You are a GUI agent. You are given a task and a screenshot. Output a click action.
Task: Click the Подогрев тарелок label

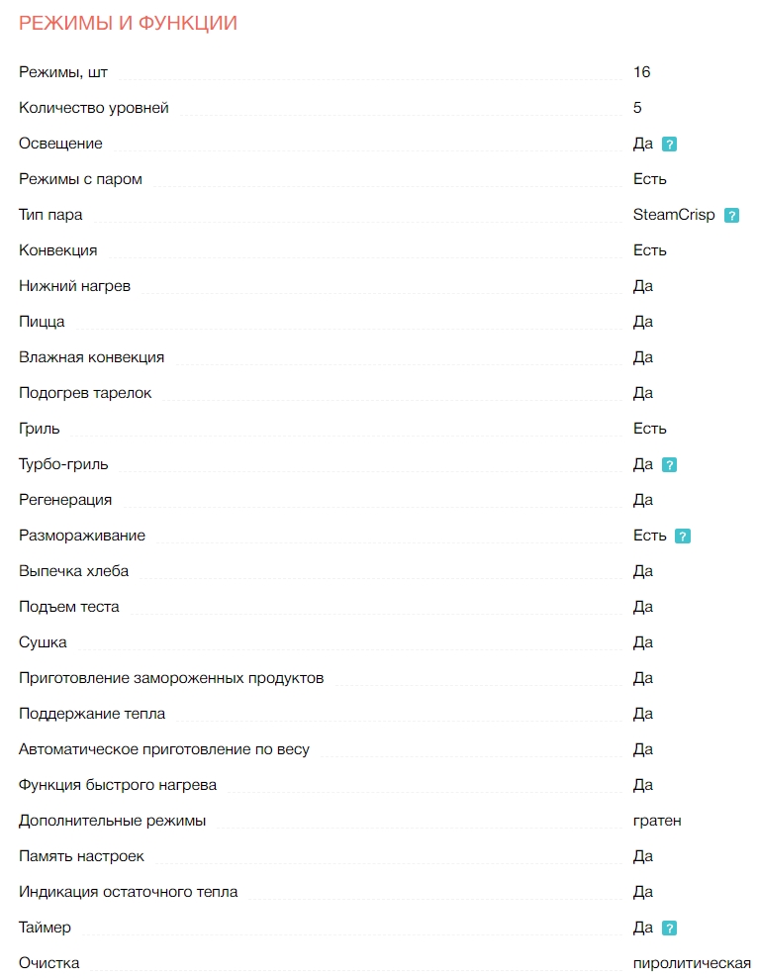[x=85, y=393]
